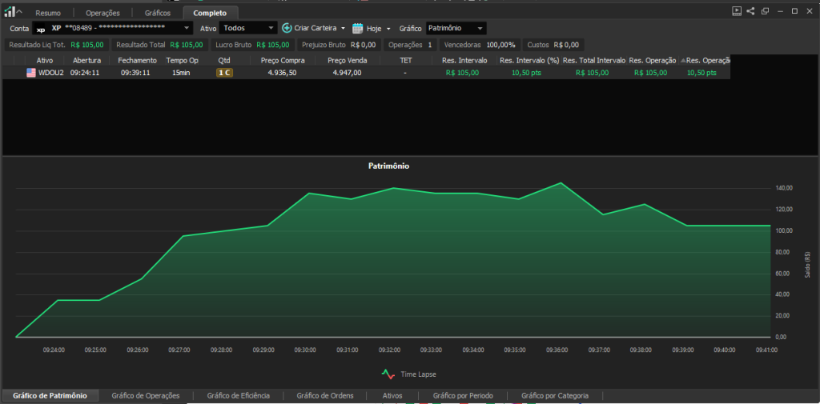Image resolution: width=820 pixels, height=404 pixels.
Task: Click the detach window icon
Action: pos(765,11)
